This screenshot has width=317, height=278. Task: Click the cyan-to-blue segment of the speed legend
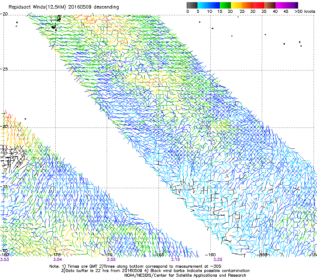click(x=209, y=5)
